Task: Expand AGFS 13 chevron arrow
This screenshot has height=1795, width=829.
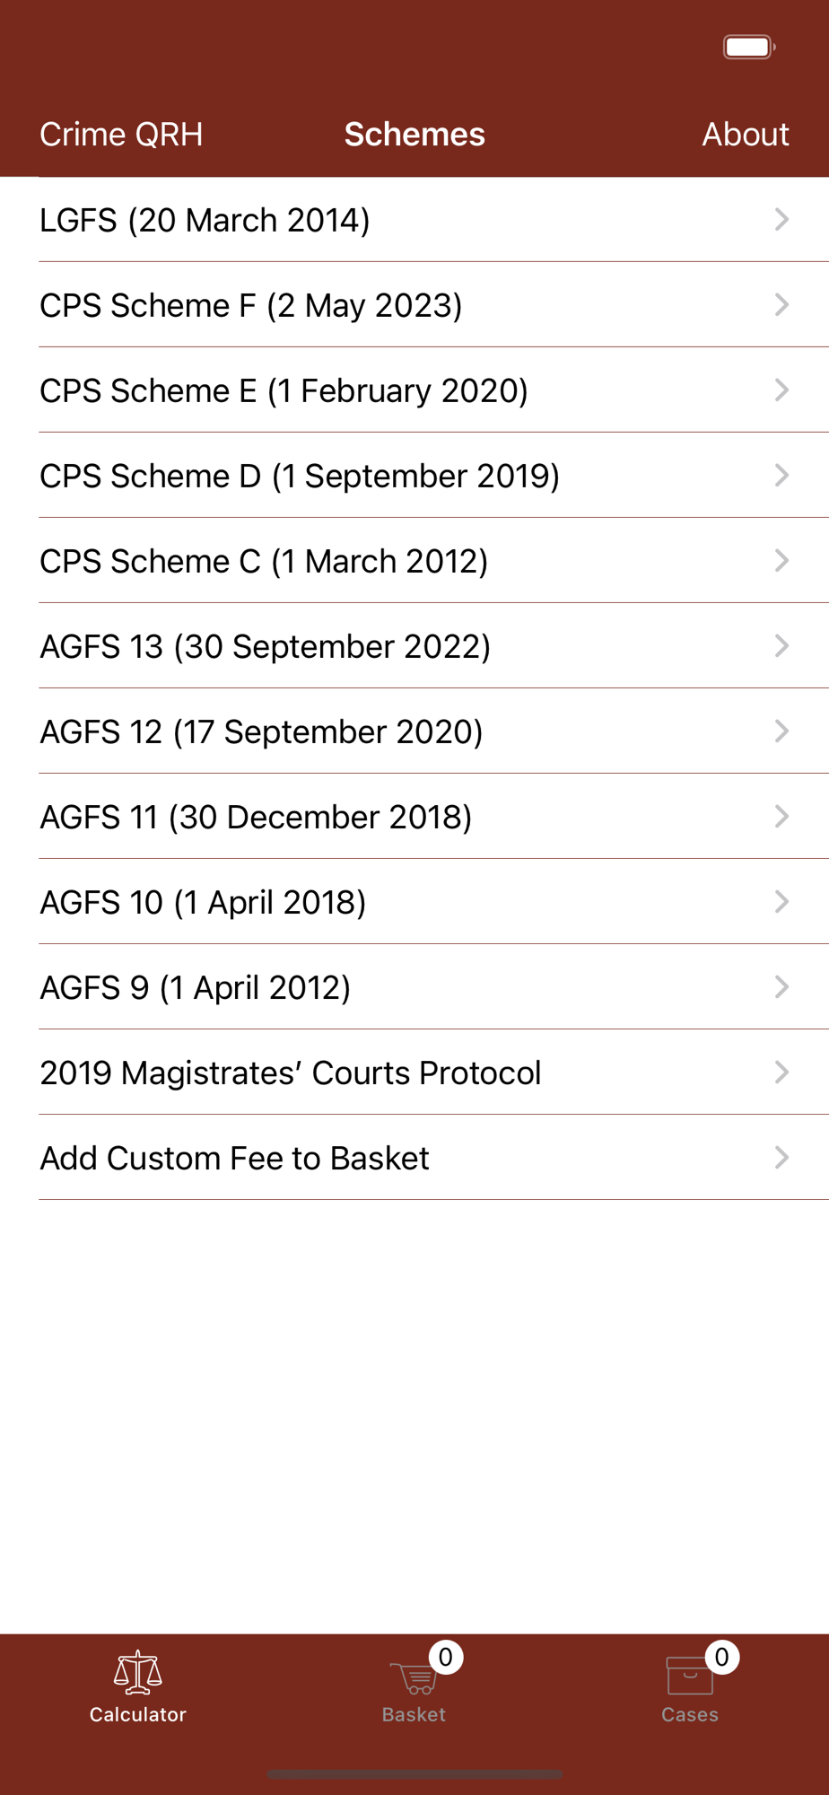Action: (781, 646)
